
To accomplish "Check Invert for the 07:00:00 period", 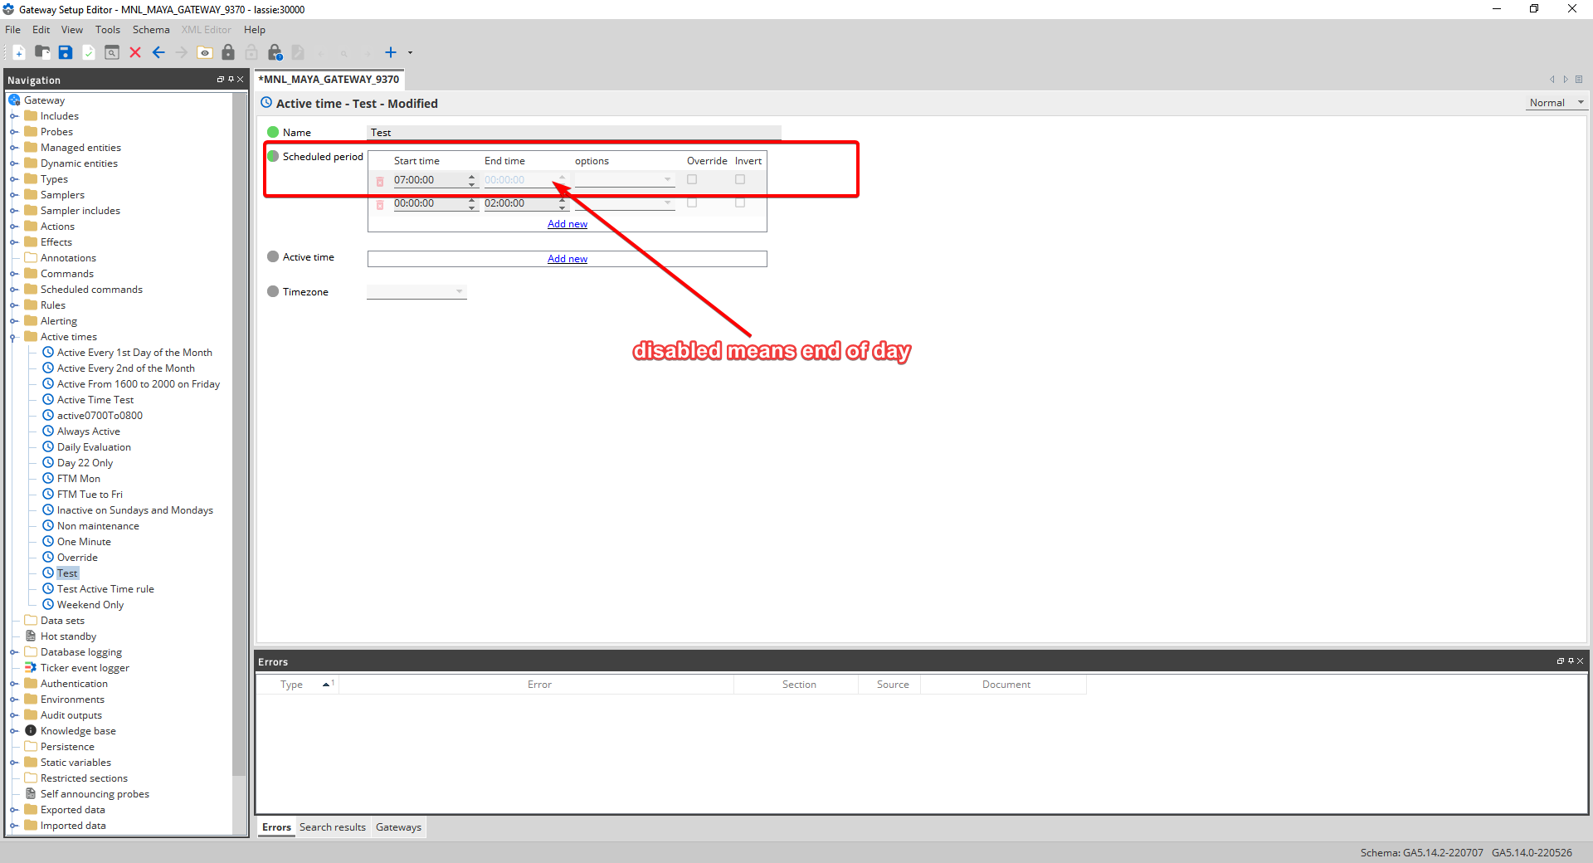I will (740, 179).
